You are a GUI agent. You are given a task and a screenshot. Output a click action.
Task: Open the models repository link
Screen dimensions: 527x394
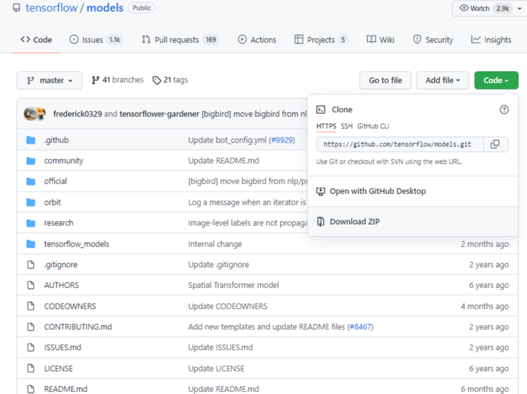point(105,7)
